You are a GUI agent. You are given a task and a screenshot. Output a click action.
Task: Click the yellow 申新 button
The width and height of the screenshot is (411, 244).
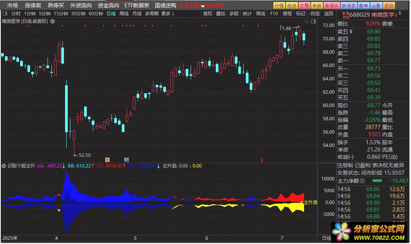317,5
